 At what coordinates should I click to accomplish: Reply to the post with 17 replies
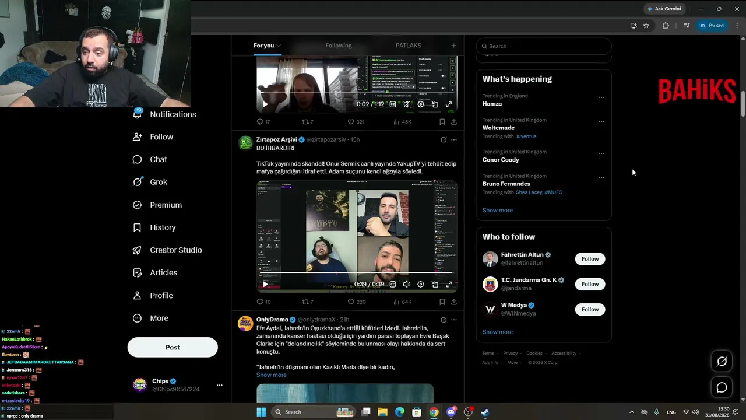tap(260, 122)
